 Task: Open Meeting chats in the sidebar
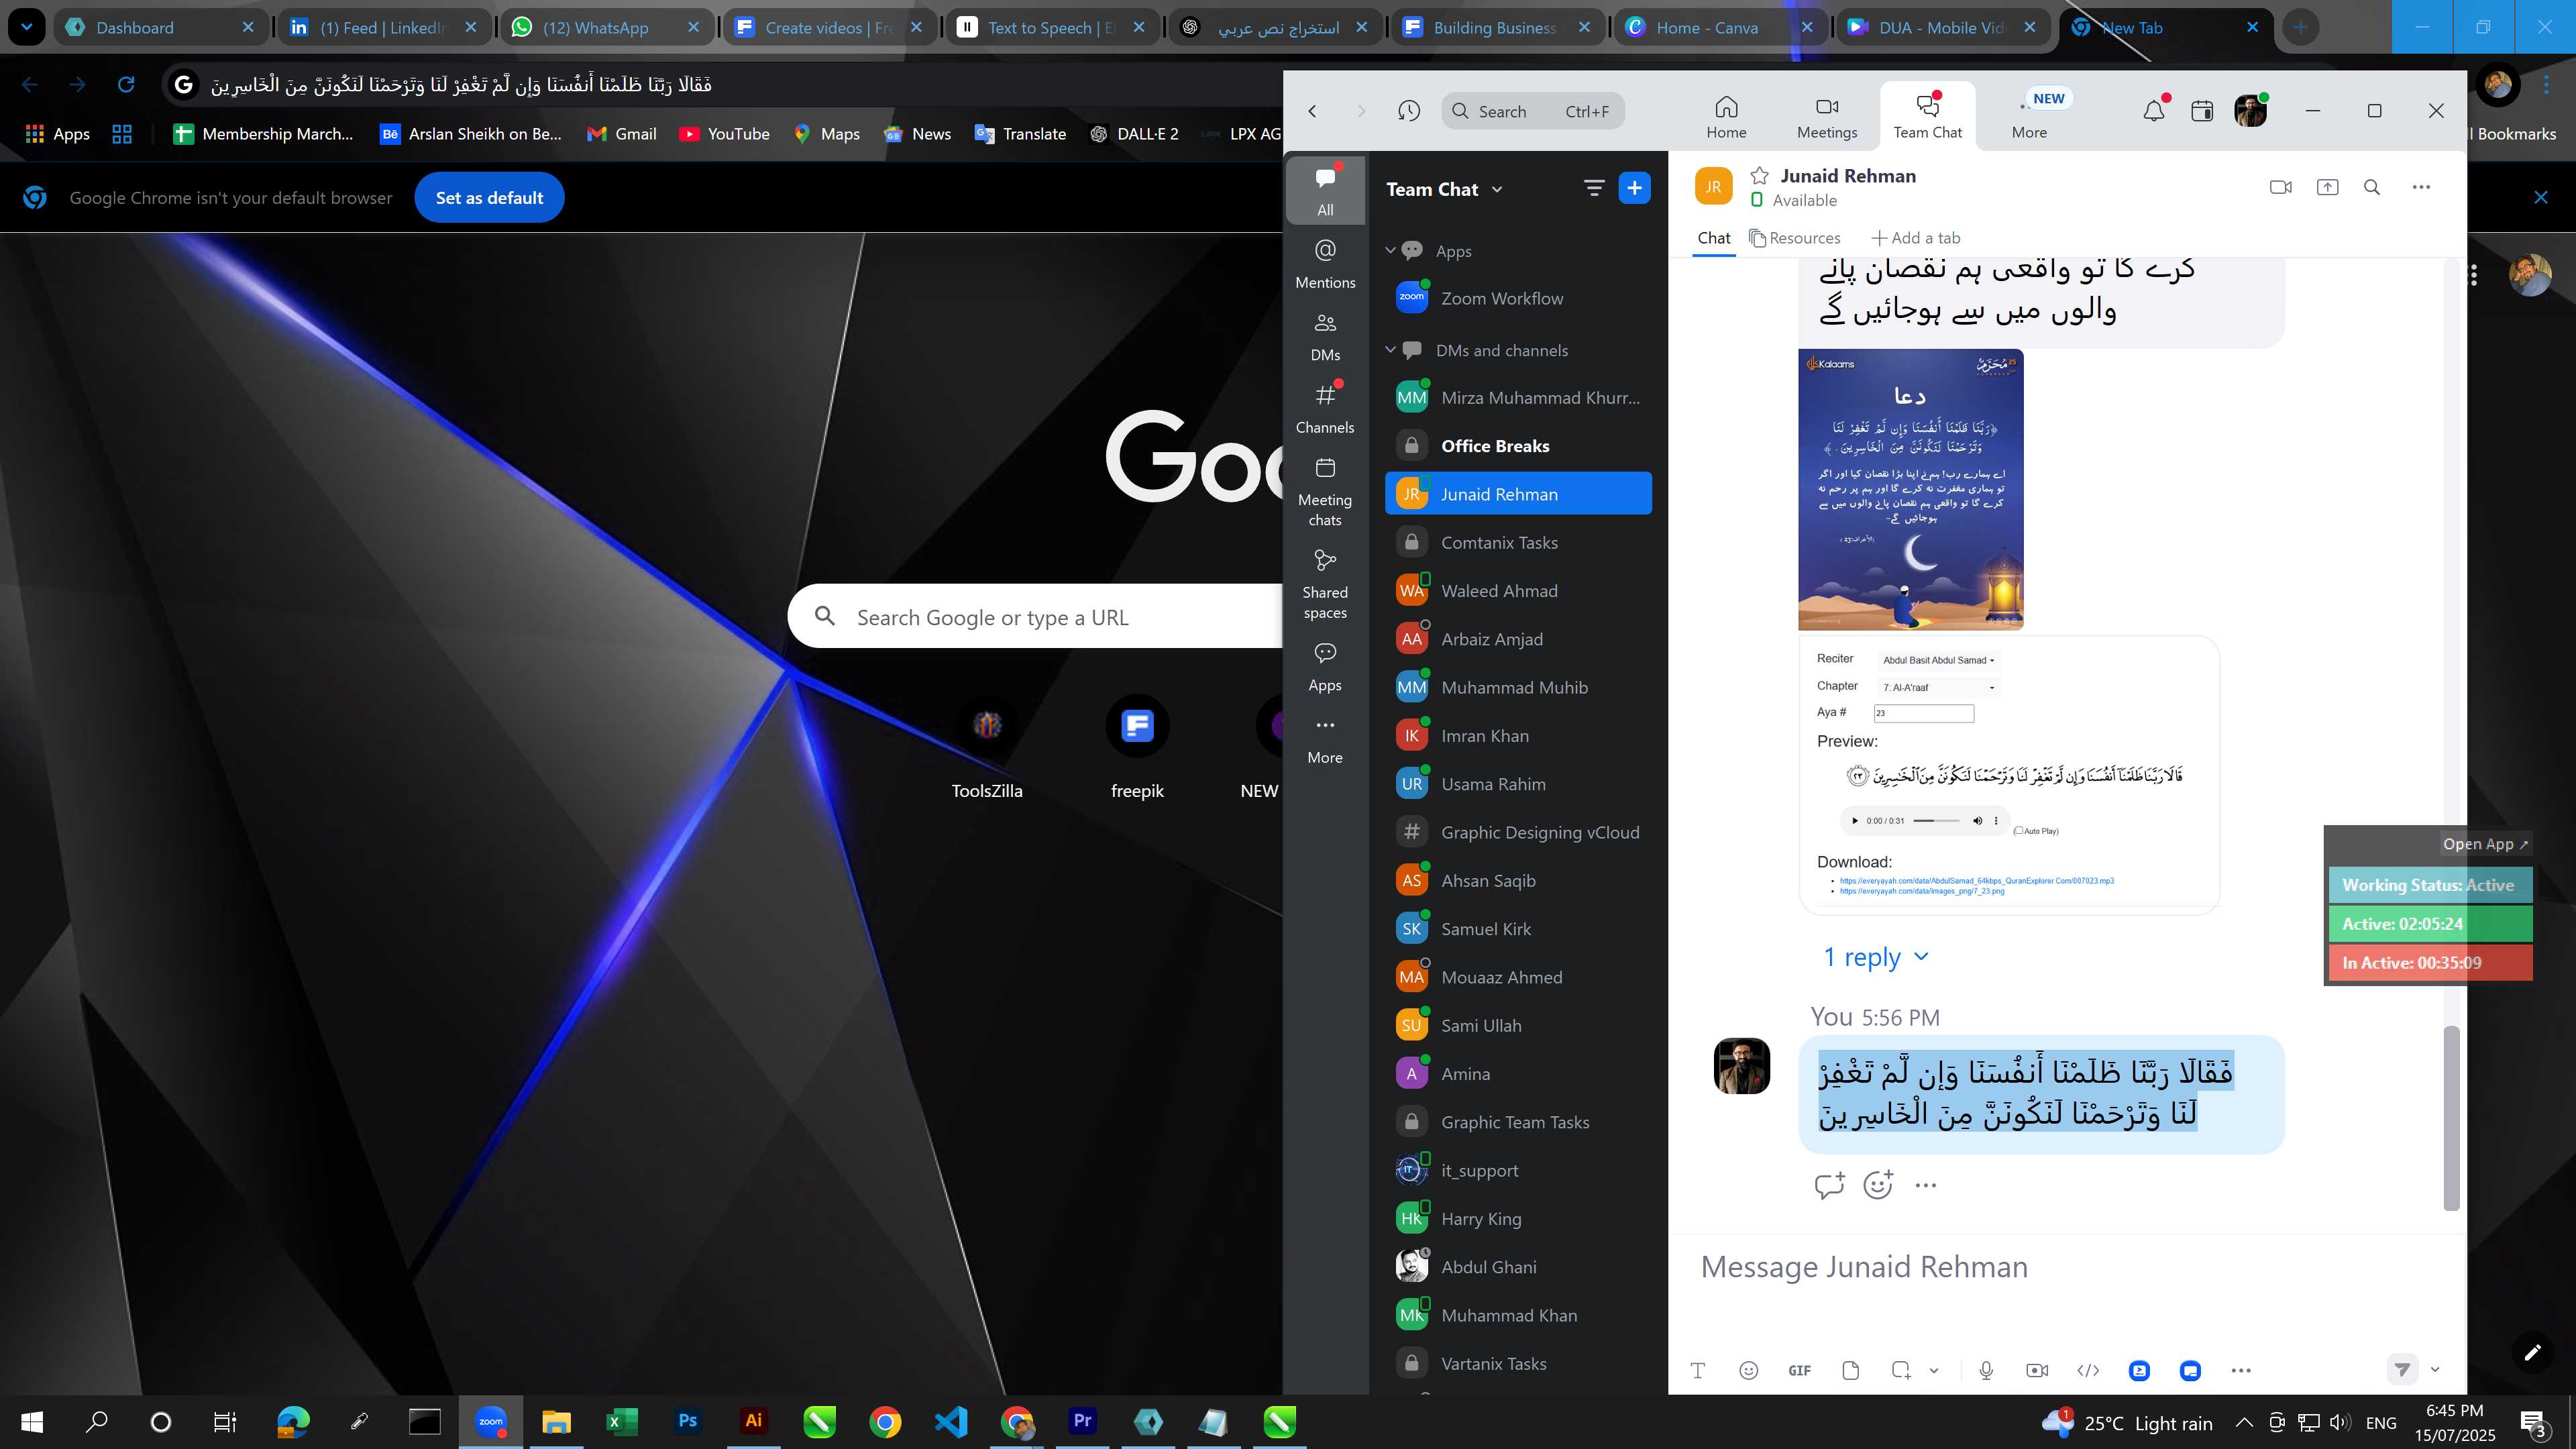(1325, 492)
